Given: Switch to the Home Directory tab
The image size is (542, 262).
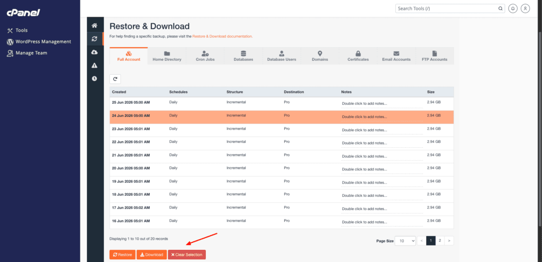Looking at the screenshot, I should pos(167,56).
